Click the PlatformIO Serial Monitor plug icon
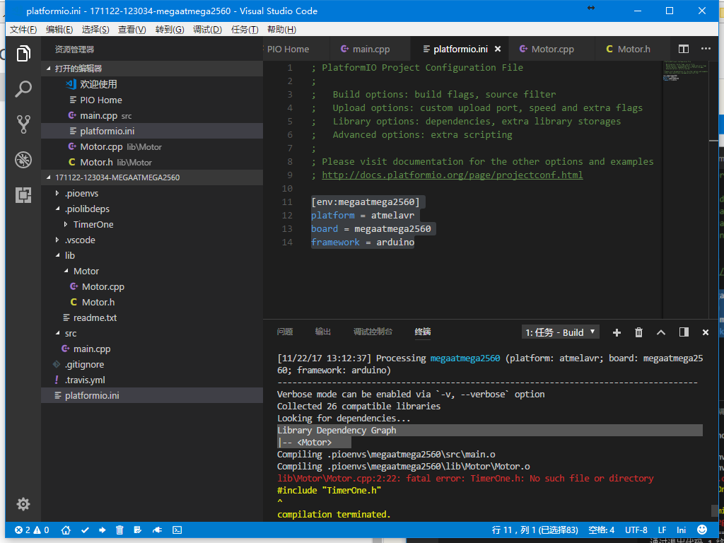The width and height of the screenshot is (724, 543). [157, 530]
